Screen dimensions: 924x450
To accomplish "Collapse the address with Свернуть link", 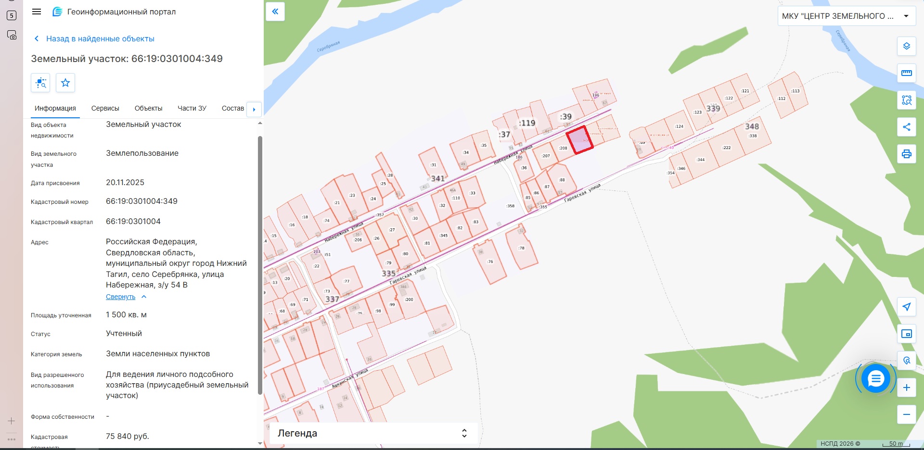I will (120, 297).
